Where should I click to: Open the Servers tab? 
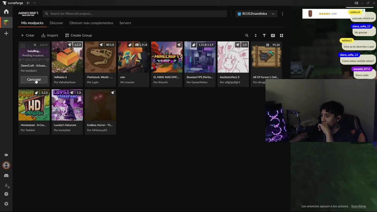click(x=125, y=23)
